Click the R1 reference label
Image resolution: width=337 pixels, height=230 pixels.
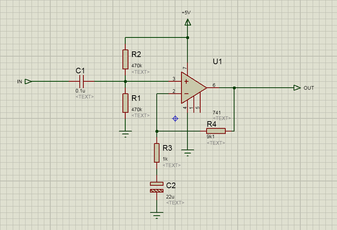[136, 98]
